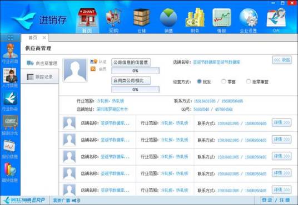
Task: Collapse supplier details with 收起 button
Action: [x=282, y=60]
